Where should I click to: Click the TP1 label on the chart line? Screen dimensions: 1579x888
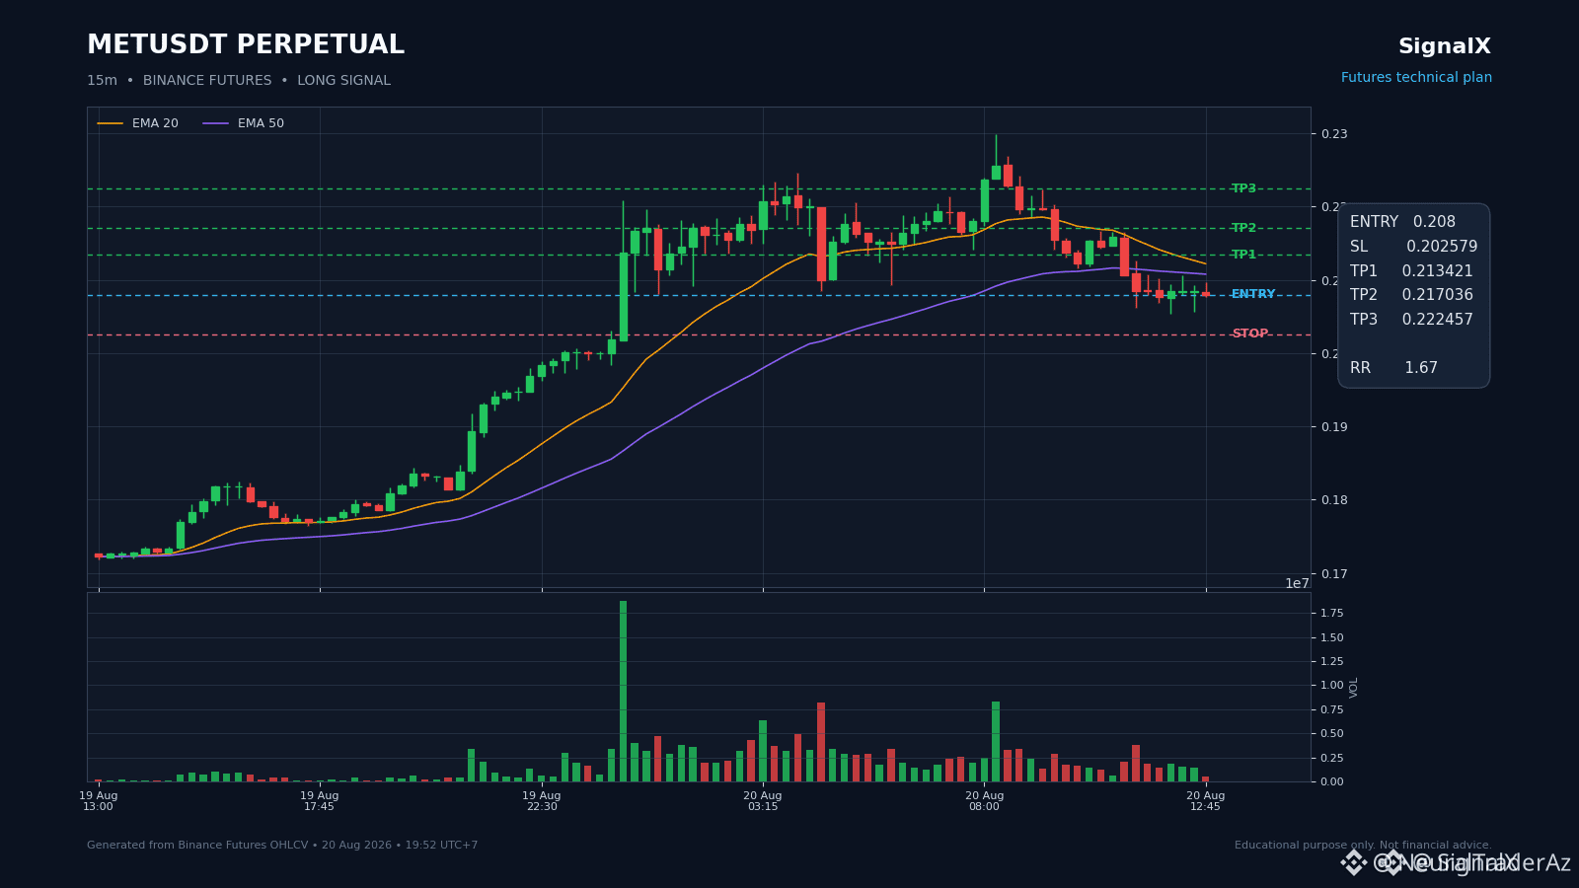(x=1243, y=255)
